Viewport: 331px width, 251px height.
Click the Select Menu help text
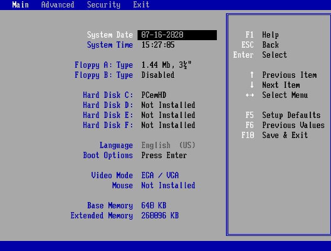285,95
